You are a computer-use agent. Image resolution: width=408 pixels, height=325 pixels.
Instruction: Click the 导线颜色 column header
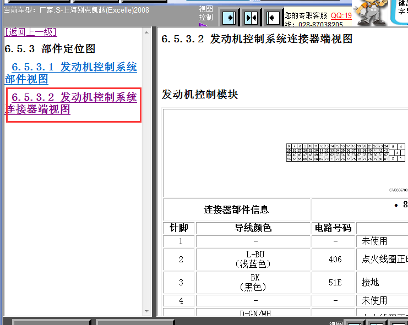(253, 228)
